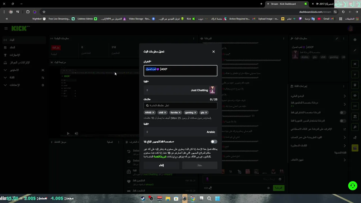Image resolution: width=361 pixels, height=203 pixels.
Task: Open new browser tab plus button
Action: click(x=261, y=4)
